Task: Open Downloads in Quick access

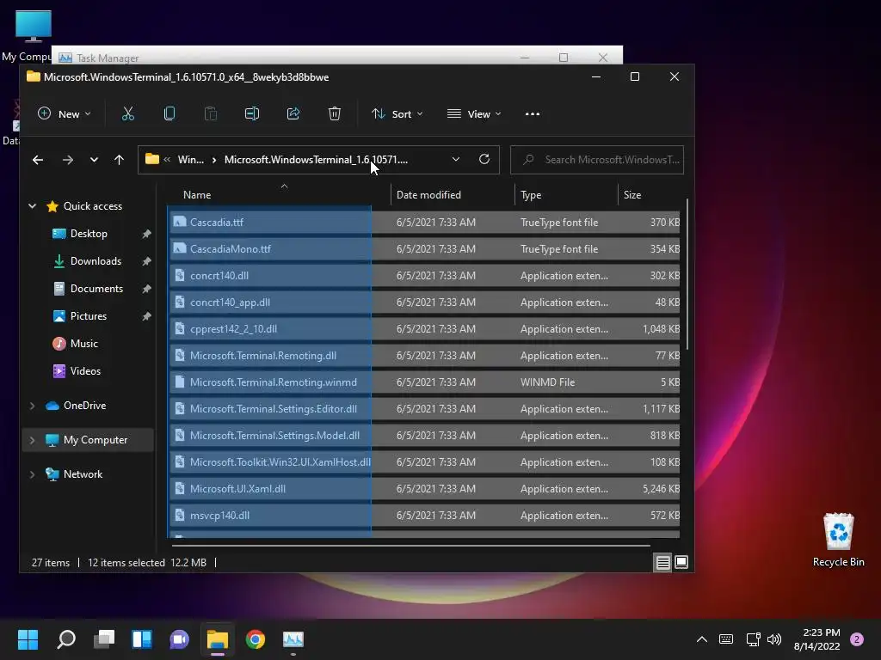Action: [x=95, y=261]
